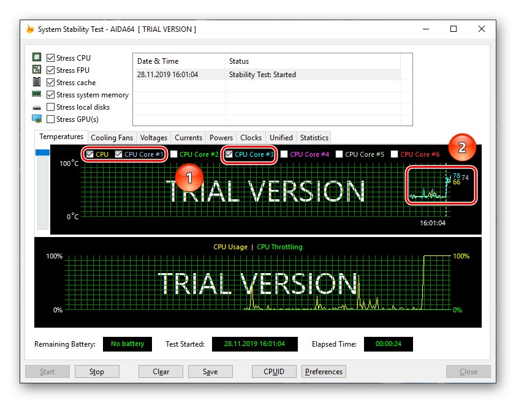
Task: Click the blue graph scale slider
Action: [x=42, y=153]
